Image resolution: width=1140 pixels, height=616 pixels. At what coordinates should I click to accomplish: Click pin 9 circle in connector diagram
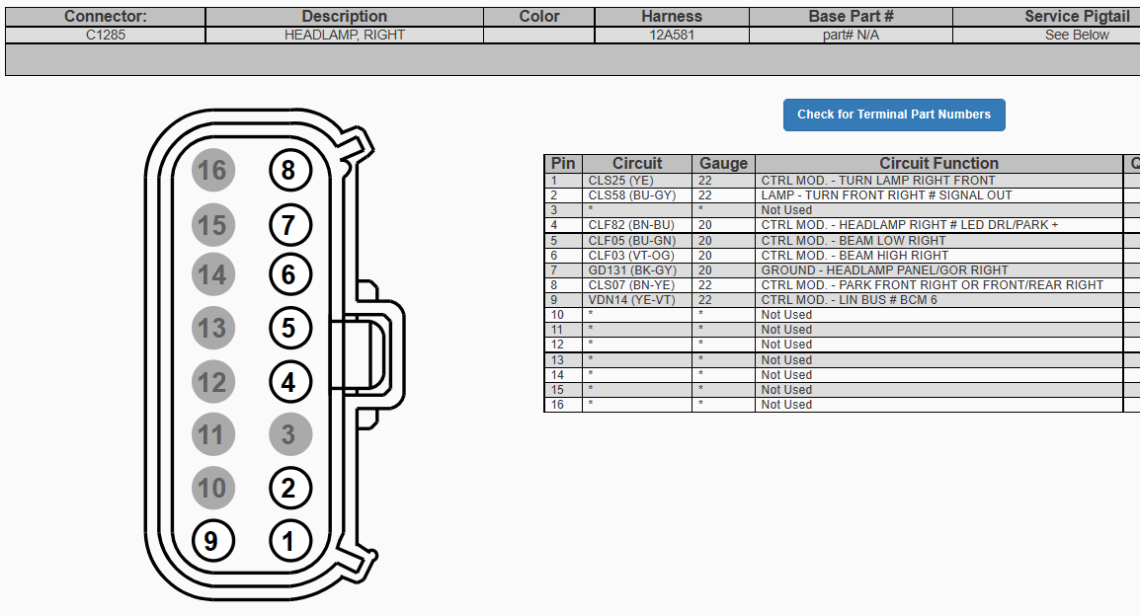[x=211, y=541]
